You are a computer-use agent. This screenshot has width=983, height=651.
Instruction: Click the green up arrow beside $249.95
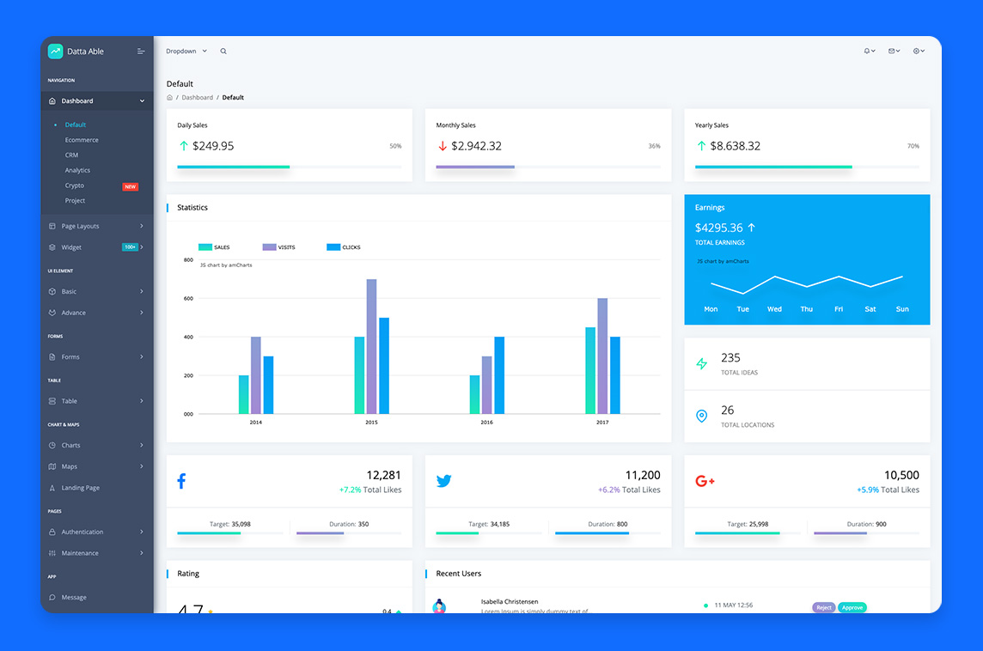[184, 146]
